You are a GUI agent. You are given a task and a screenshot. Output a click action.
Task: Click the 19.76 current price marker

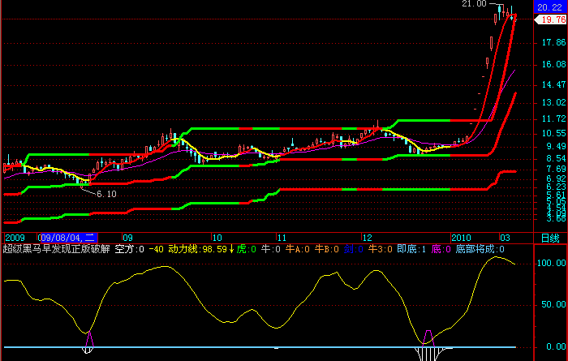pyautogui.click(x=553, y=19)
